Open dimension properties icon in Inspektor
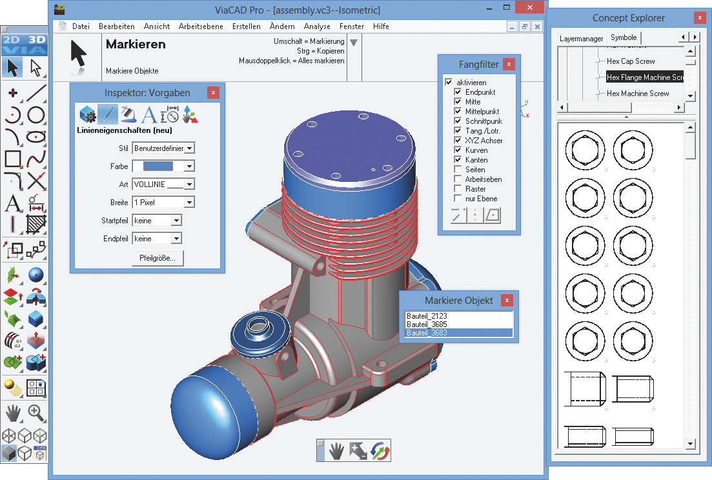The height and width of the screenshot is (480, 712). coord(169,115)
